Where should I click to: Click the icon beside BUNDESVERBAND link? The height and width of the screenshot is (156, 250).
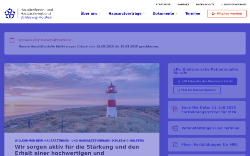click(x=222, y=5)
